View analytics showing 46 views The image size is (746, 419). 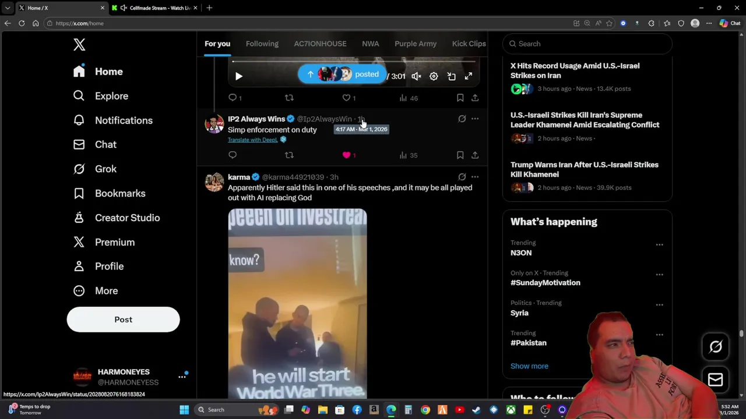(409, 98)
